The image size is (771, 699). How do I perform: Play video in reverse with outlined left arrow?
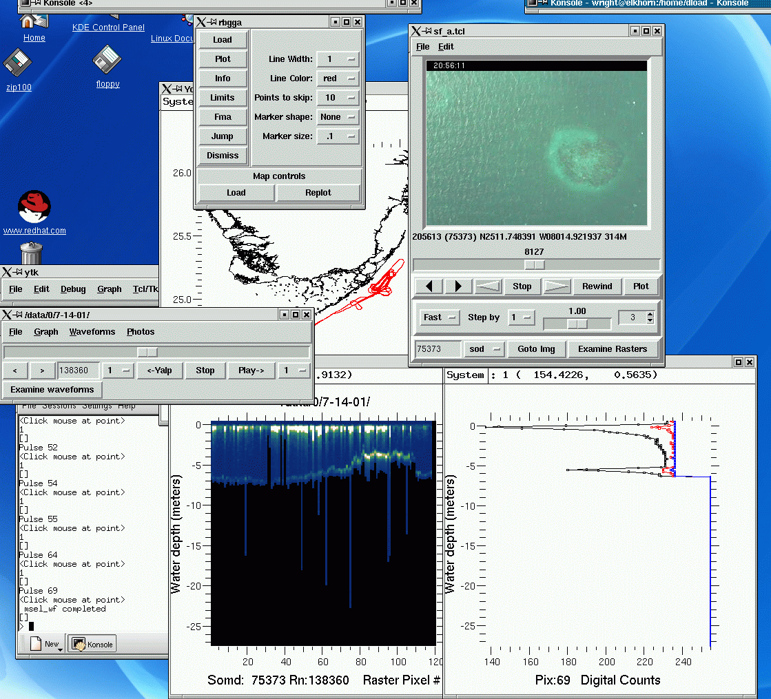click(488, 286)
